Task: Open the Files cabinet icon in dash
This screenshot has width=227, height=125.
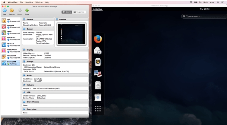Action: 98,85
